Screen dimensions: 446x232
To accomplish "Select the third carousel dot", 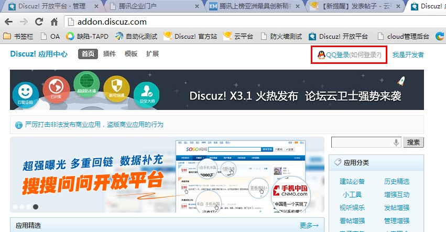I will [29, 207].
